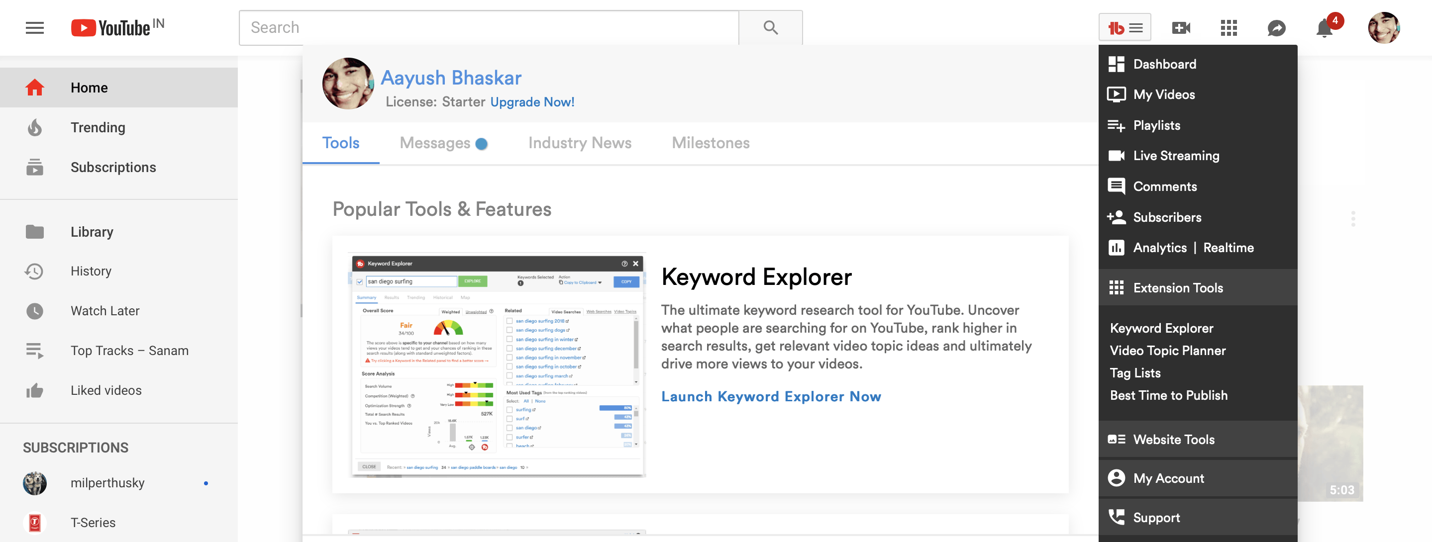Click the Analytics bar chart icon

(1116, 248)
